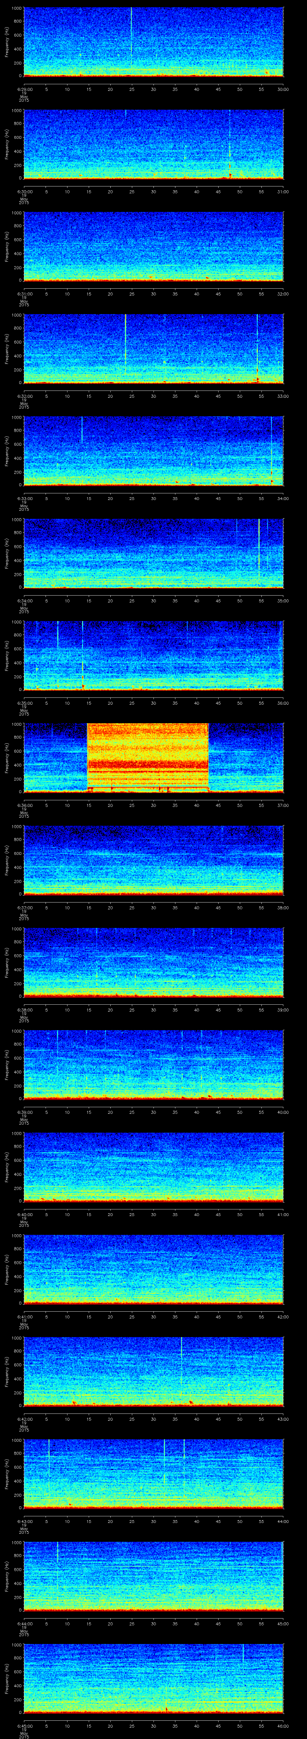Click the 30:00 end time label
This screenshot has height=1739, width=307.
tap(283, 89)
